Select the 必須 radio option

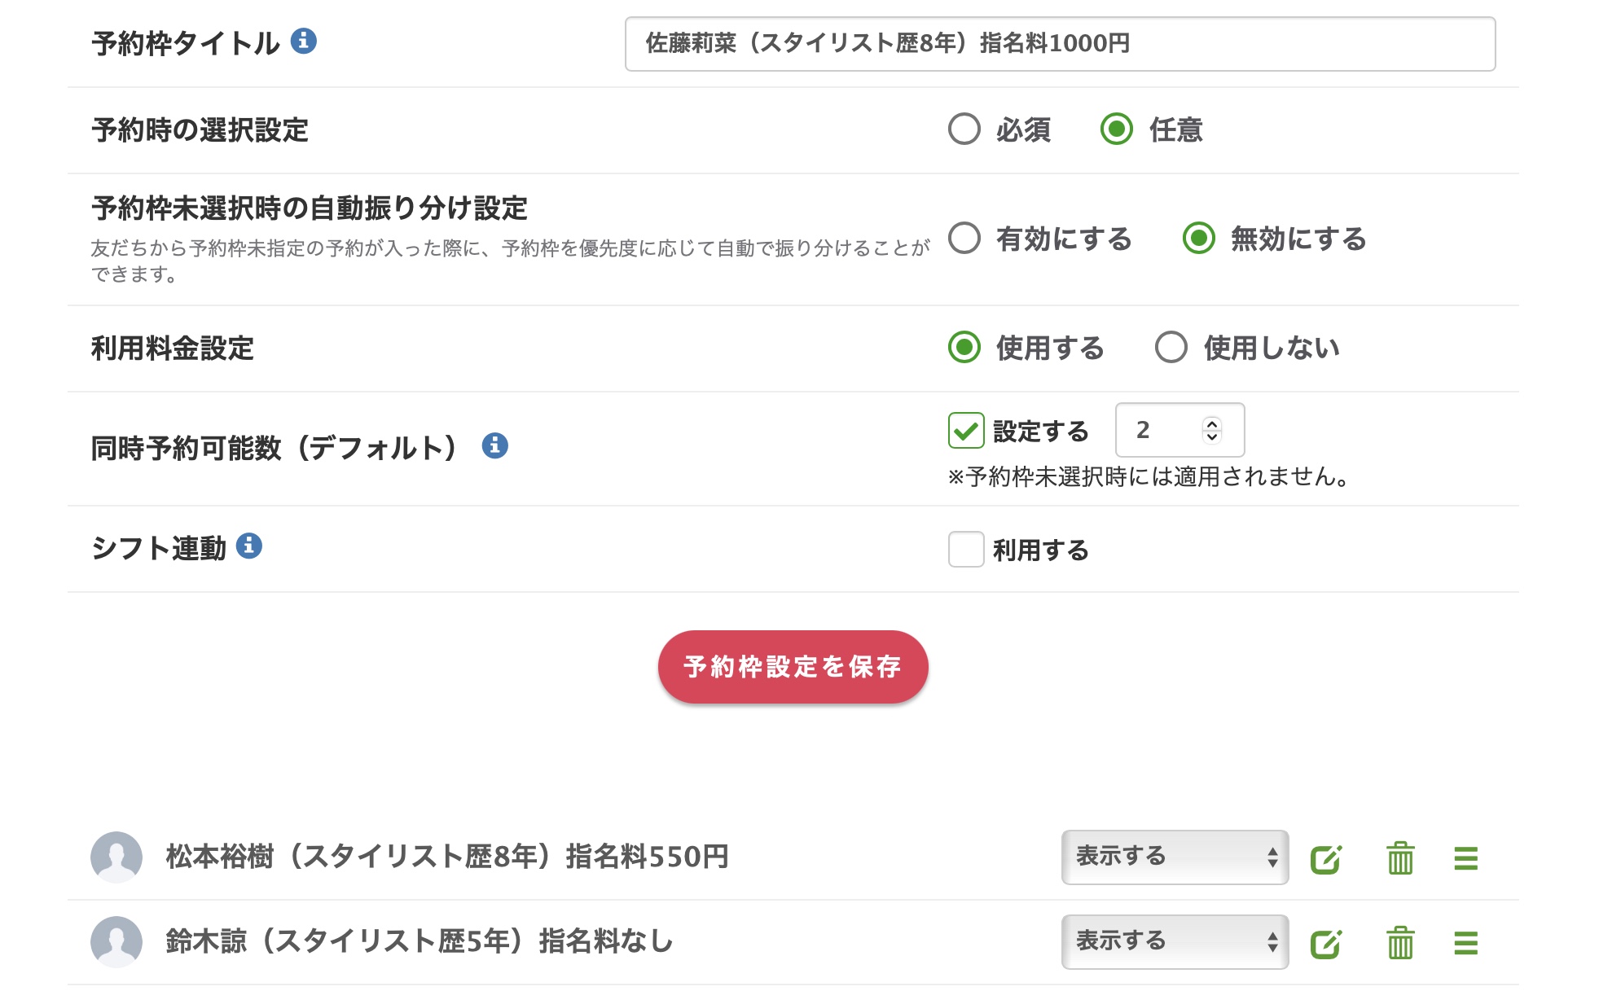pos(964,129)
